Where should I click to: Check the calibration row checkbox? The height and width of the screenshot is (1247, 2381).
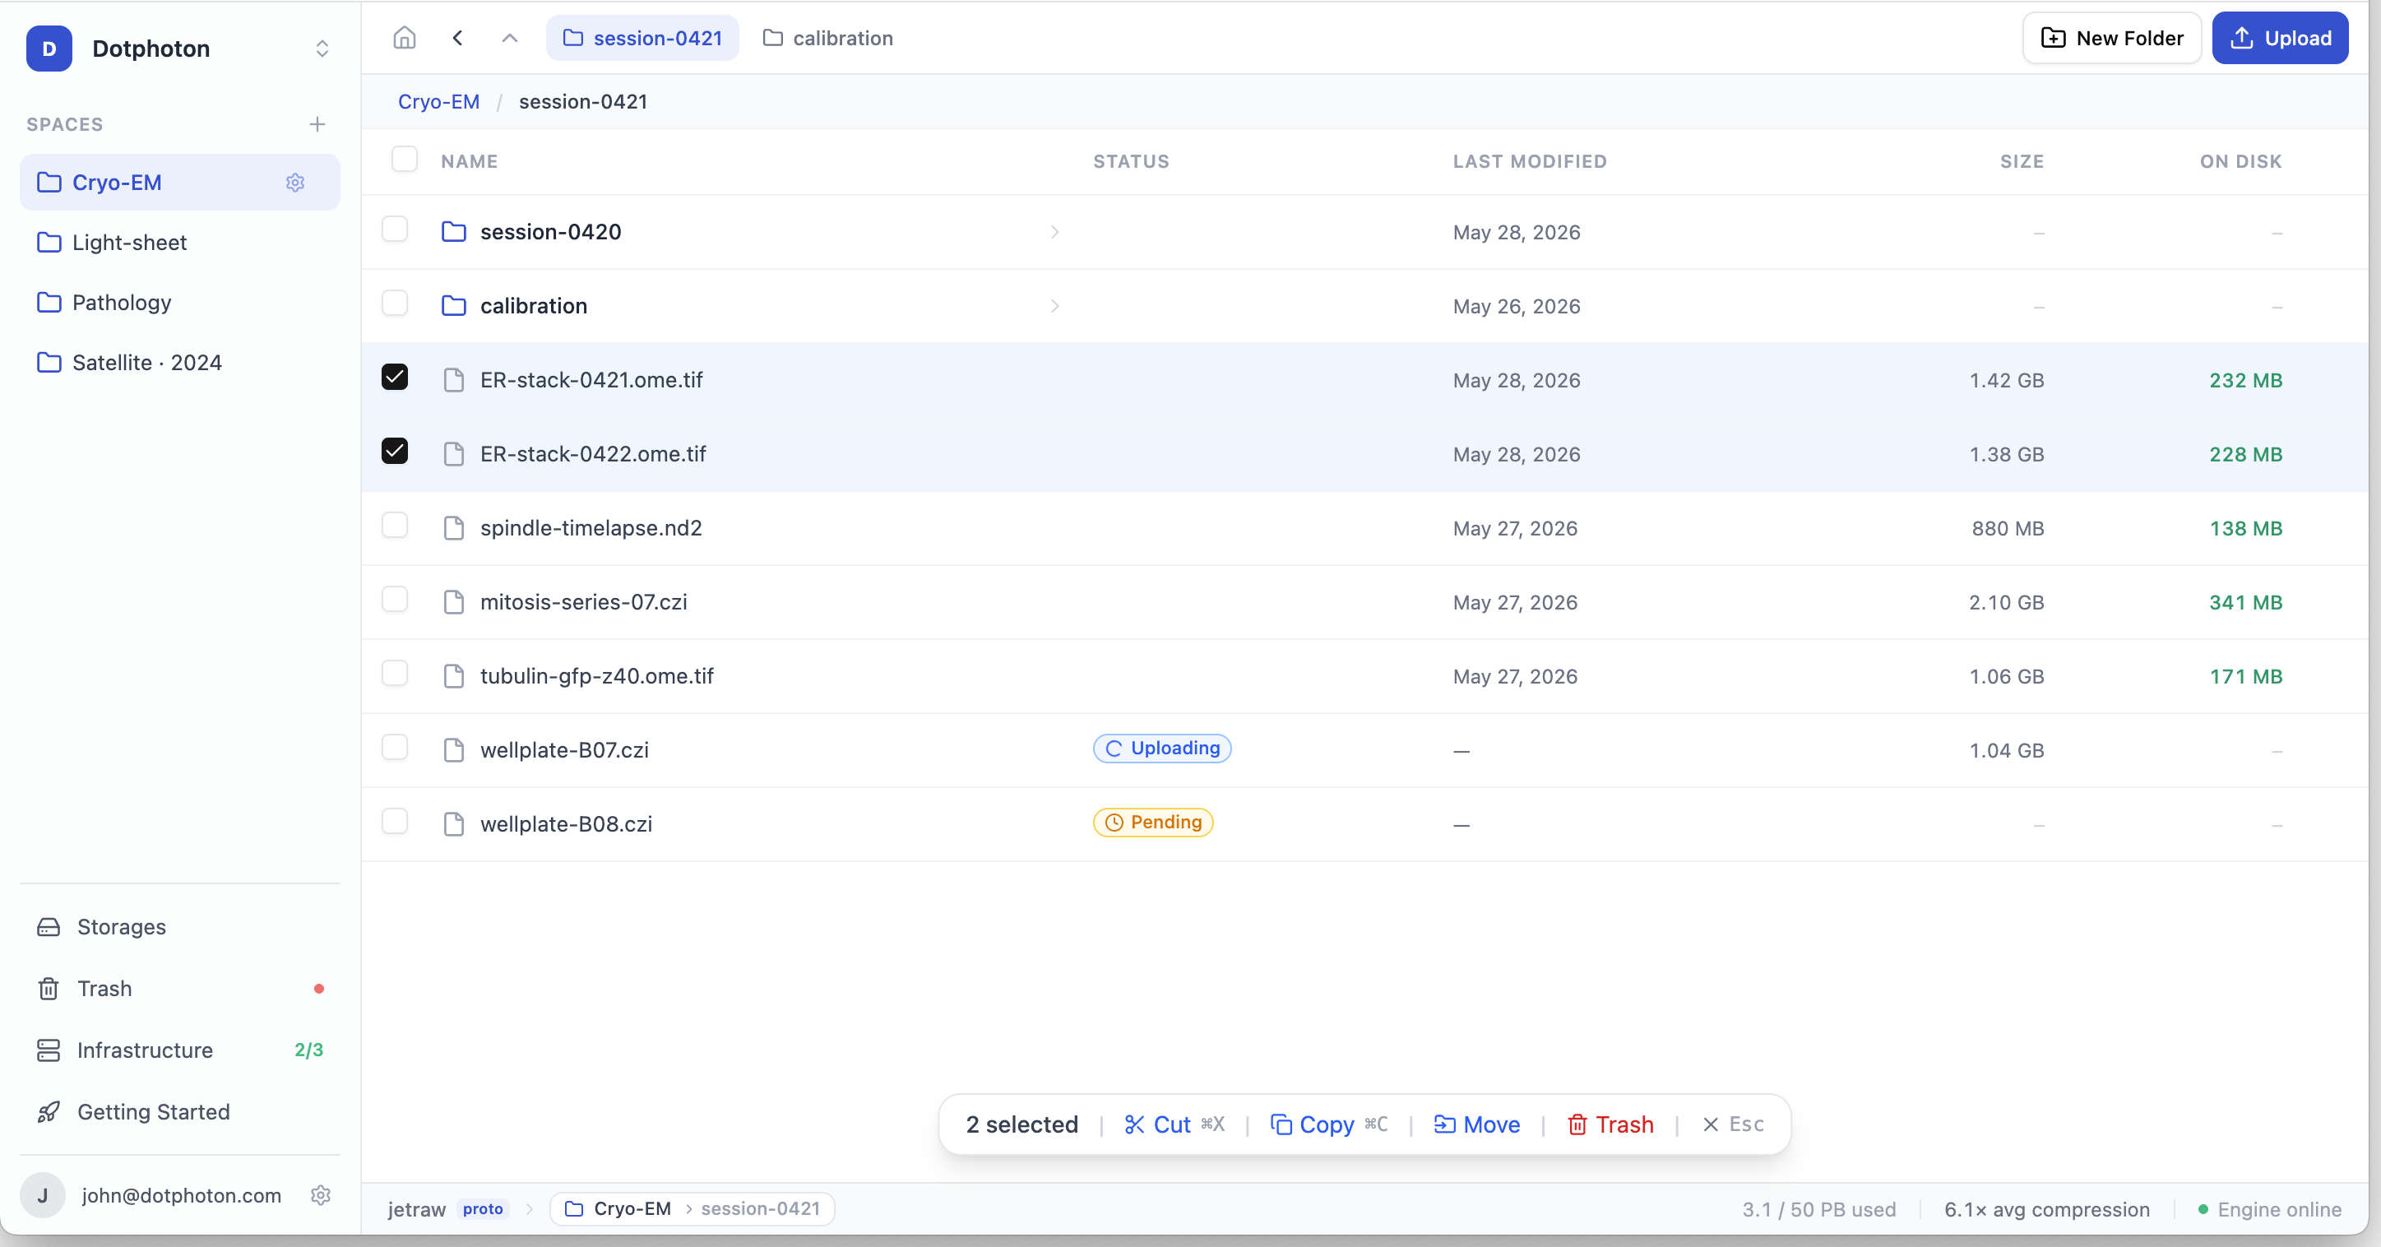click(395, 304)
